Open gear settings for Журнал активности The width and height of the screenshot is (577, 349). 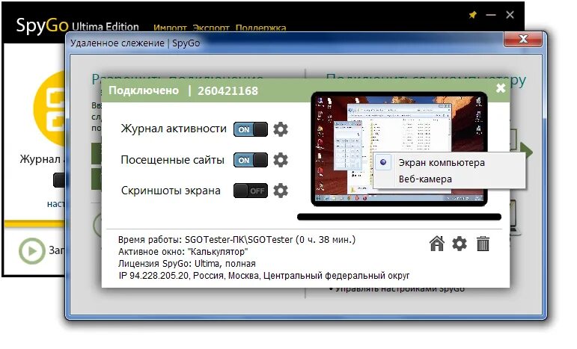point(281,129)
